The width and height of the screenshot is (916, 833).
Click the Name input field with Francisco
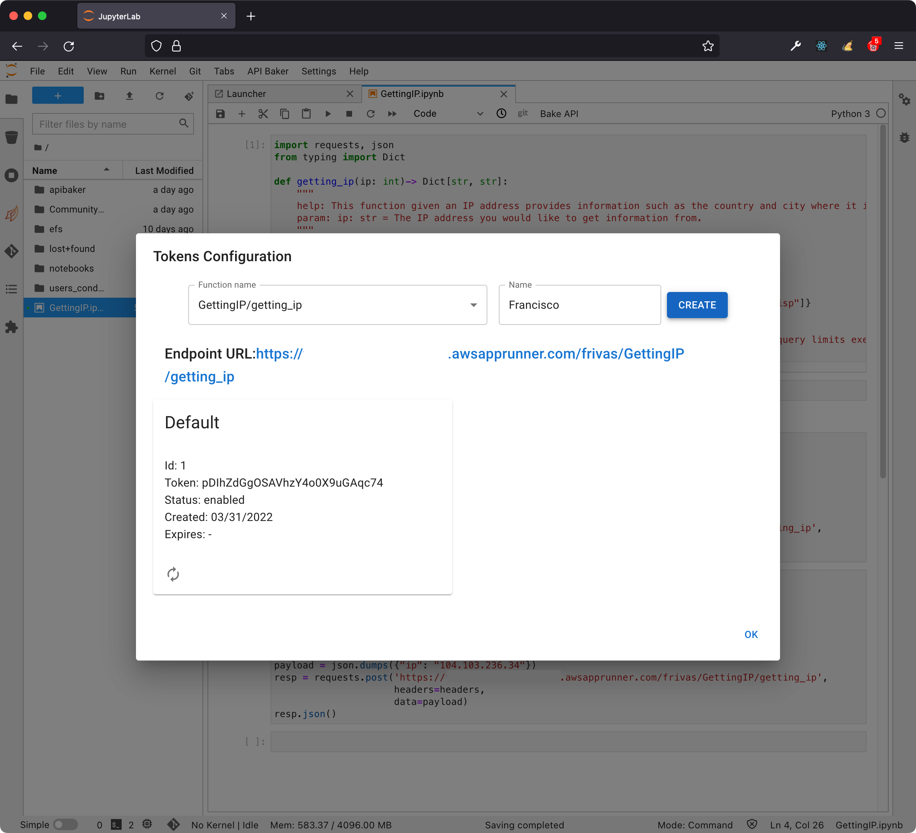pyautogui.click(x=579, y=305)
